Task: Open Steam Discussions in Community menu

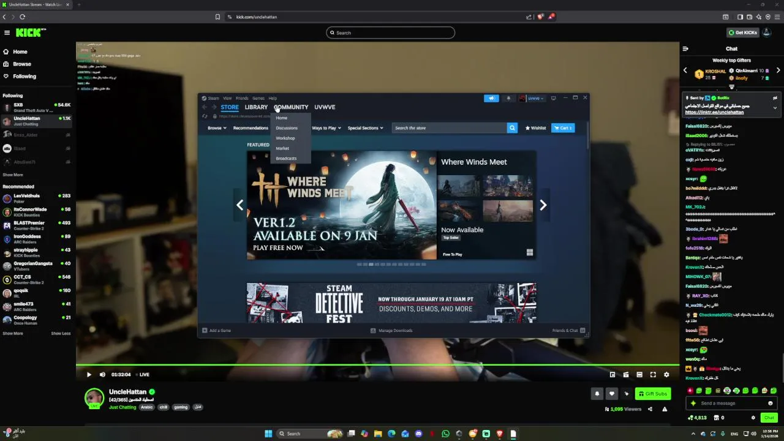Action: pyautogui.click(x=287, y=128)
